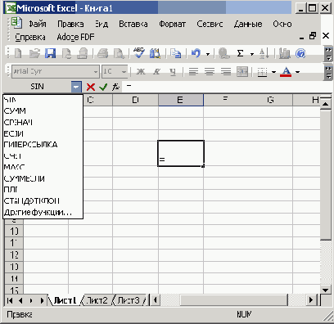Open the Окно menu

[x=282, y=24]
